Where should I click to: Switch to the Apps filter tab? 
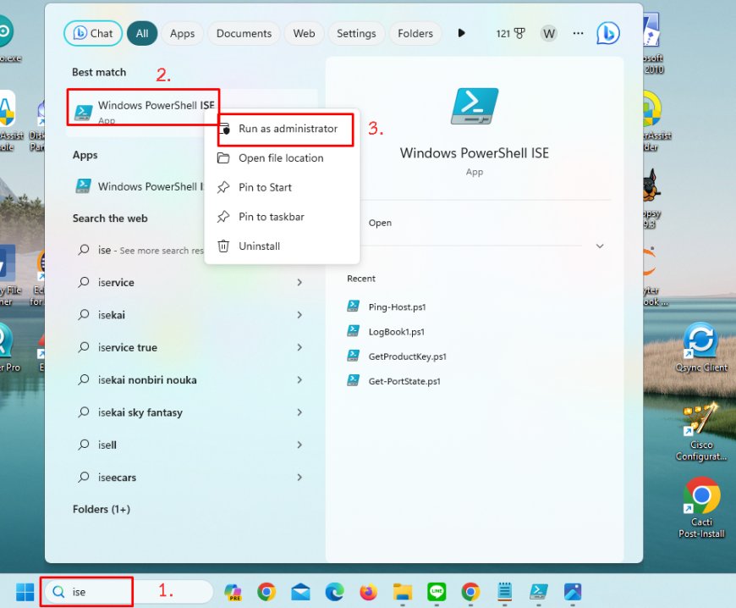(182, 33)
